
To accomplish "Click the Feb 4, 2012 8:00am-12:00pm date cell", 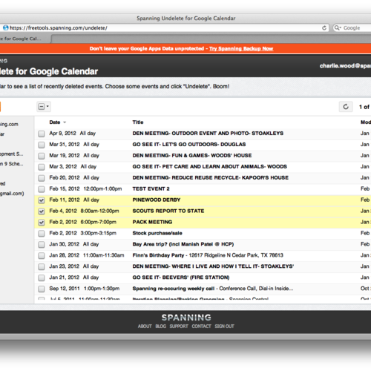I will tap(84, 211).
